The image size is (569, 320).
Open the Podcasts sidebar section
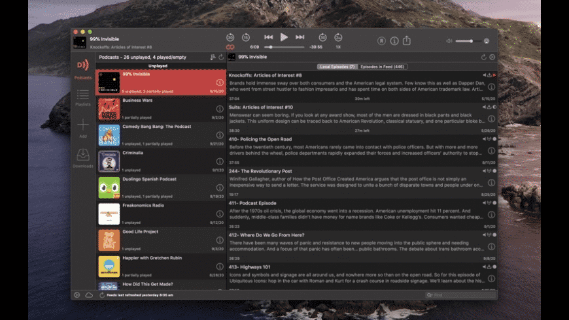click(83, 69)
